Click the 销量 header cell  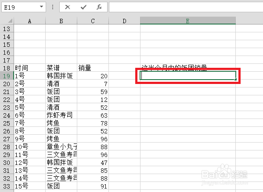(93, 68)
